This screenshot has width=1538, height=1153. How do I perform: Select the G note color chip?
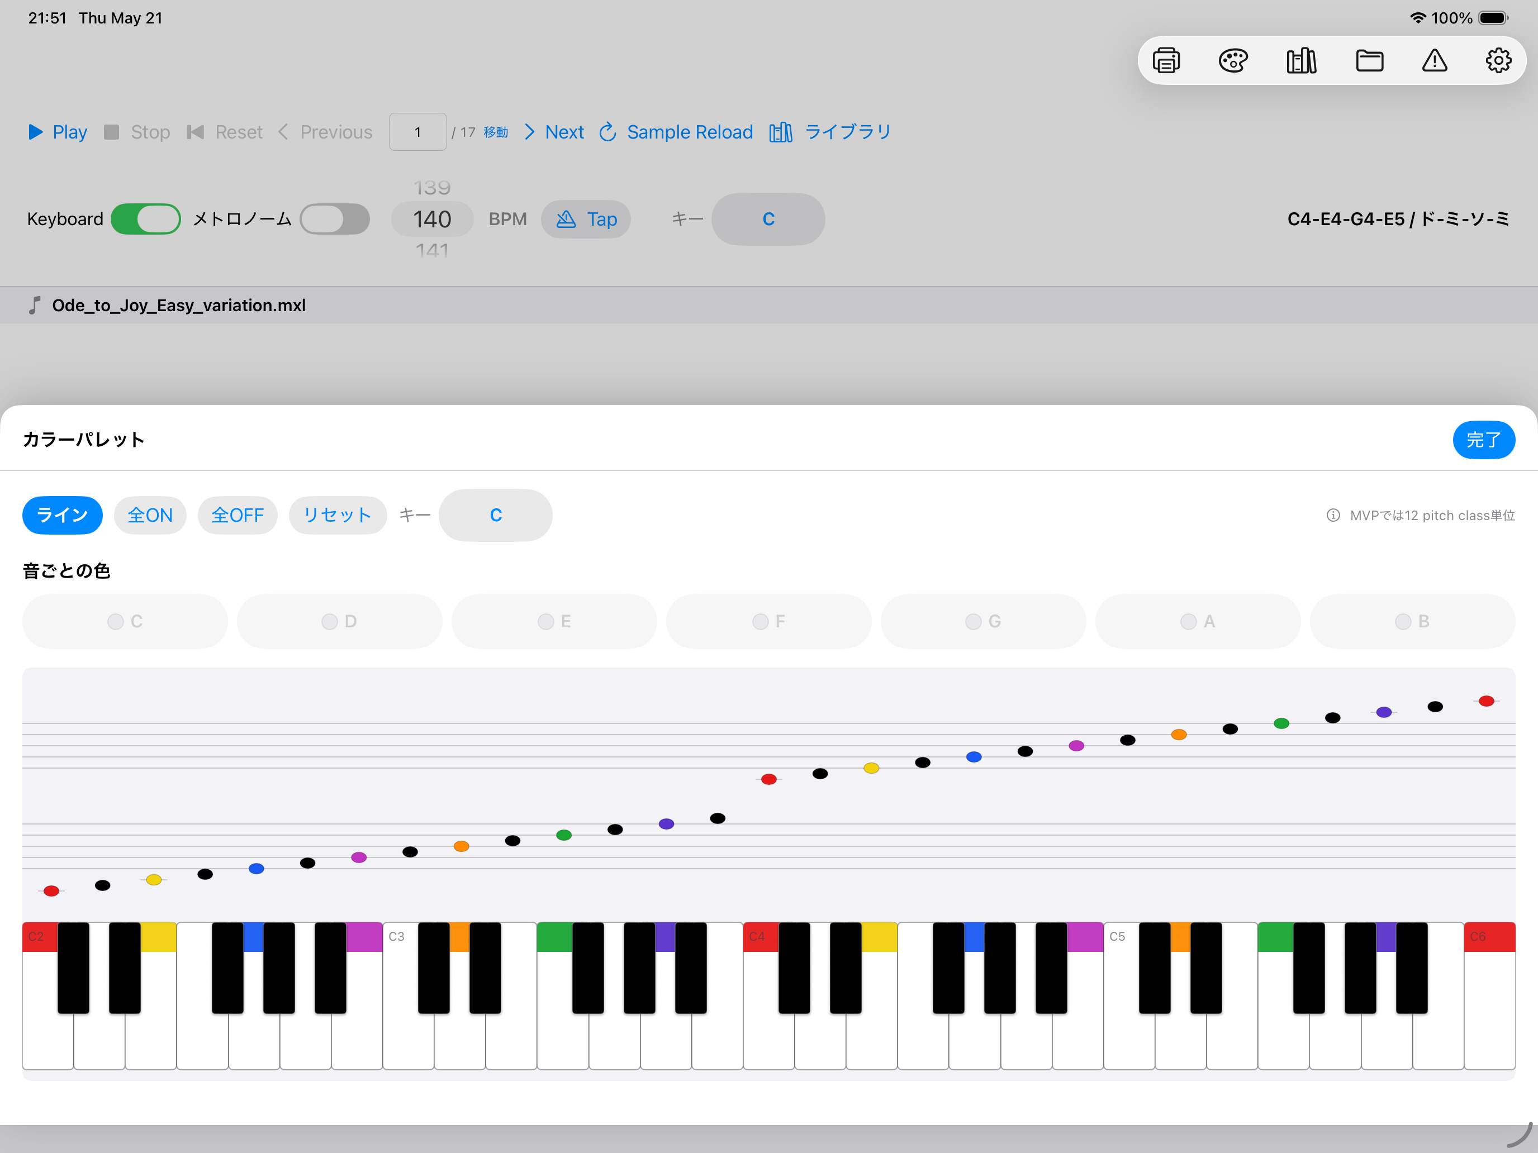(983, 621)
